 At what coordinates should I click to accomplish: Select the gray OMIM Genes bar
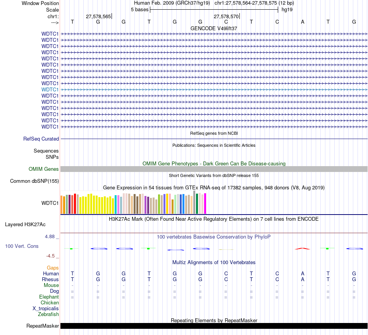(214, 169)
